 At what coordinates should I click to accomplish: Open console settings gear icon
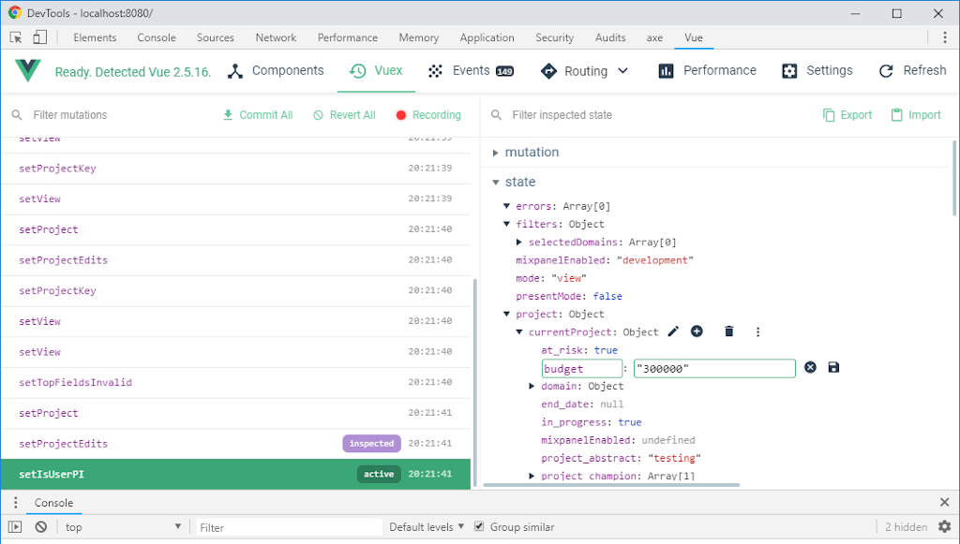[x=944, y=527]
